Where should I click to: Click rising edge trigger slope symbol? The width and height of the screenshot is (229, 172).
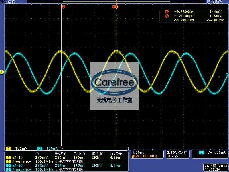(x=209, y=153)
